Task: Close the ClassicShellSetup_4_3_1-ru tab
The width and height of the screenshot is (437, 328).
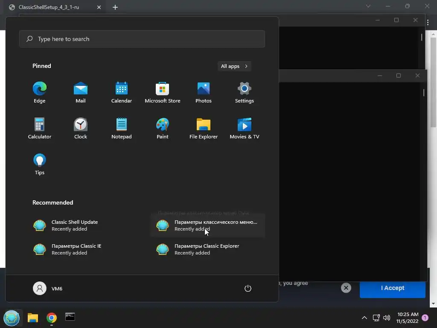Action: click(99, 7)
